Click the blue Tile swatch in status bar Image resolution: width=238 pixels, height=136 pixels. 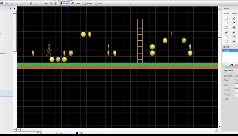(x=77, y=133)
